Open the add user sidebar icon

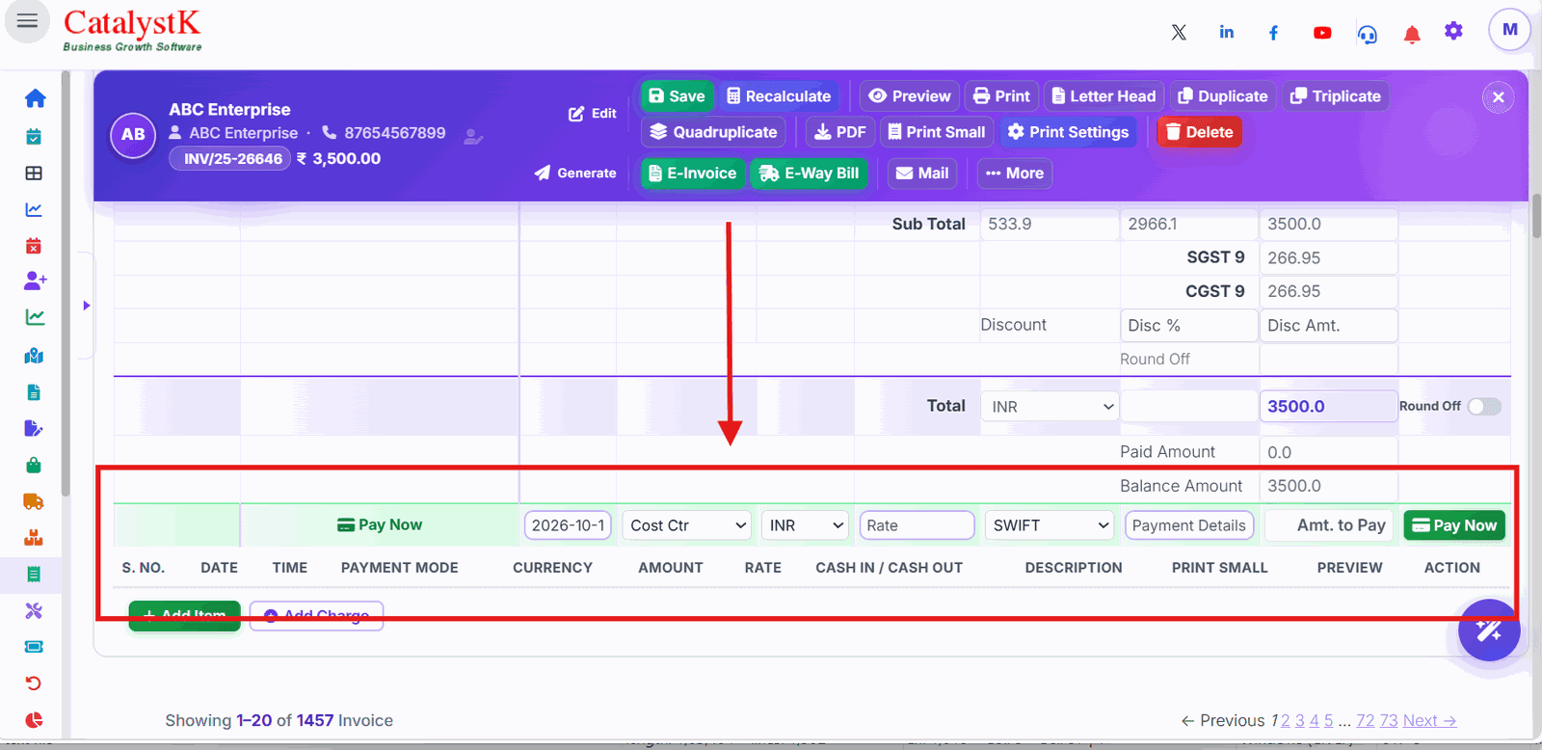[x=35, y=281]
